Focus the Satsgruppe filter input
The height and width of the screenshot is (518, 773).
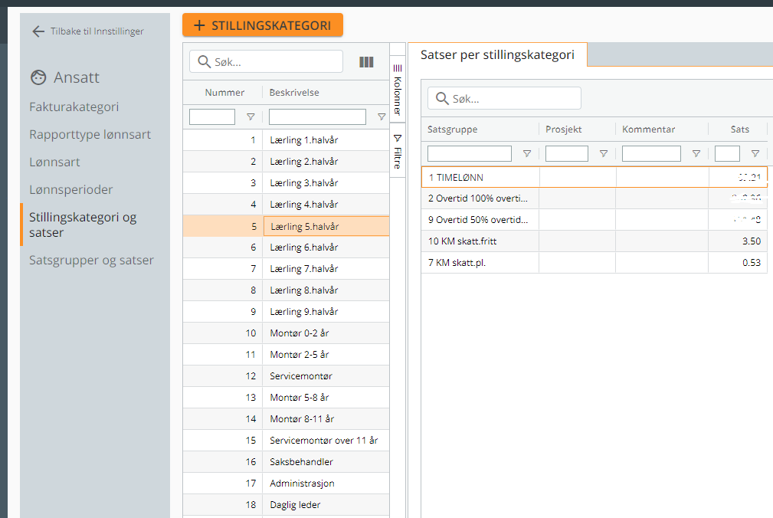point(470,154)
